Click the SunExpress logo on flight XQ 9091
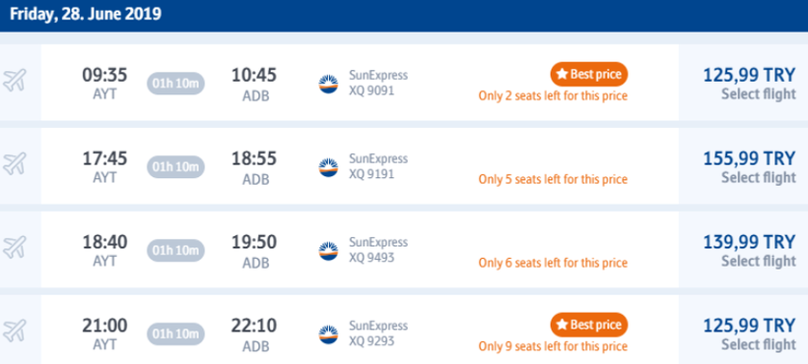Viewport: 808px width, 364px height. click(x=328, y=84)
